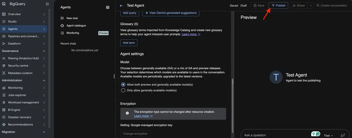Open the Fast model speed dropdown
The height and width of the screenshot is (138, 352).
[329, 135]
